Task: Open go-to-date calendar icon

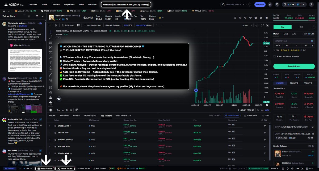Action: 77,110
